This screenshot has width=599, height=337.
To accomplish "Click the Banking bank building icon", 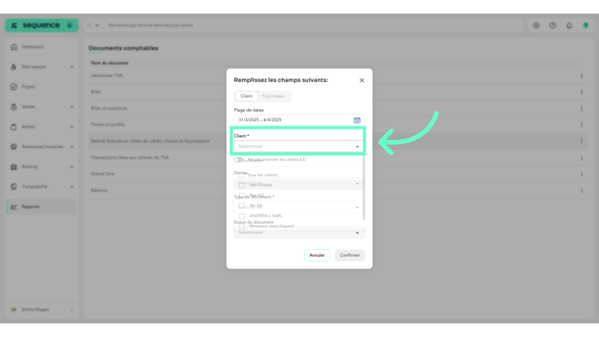I will [x=14, y=167].
